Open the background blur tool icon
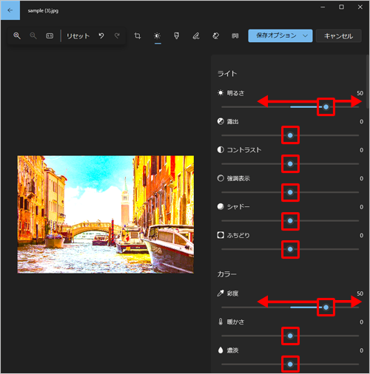Screen dimensions: 370x374 235,36
